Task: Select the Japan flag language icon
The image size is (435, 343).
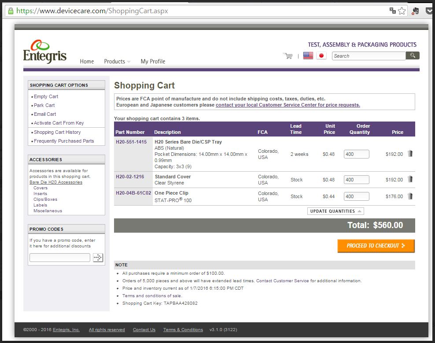Action: (x=321, y=56)
